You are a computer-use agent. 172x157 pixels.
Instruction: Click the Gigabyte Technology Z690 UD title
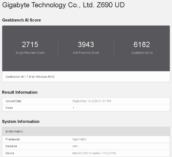point(63,5)
